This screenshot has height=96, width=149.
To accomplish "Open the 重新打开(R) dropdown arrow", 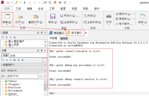I will 36,25.
